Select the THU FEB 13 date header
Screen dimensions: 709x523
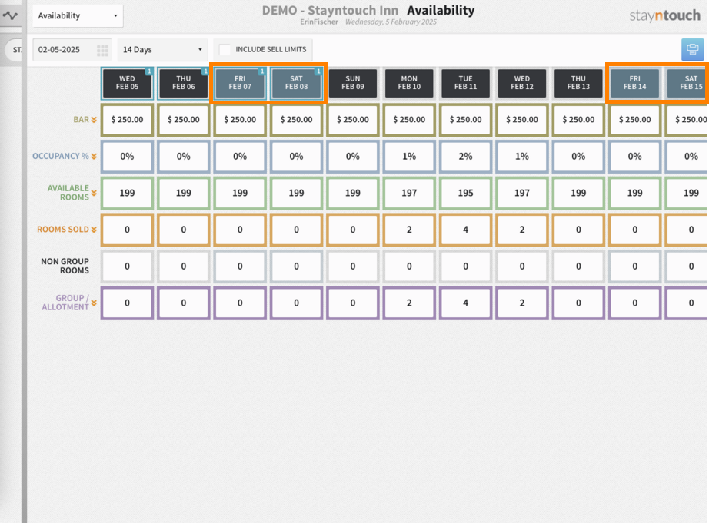point(578,83)
